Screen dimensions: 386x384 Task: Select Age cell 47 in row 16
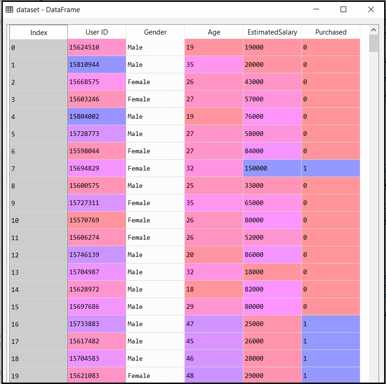(x=214, y=324)
